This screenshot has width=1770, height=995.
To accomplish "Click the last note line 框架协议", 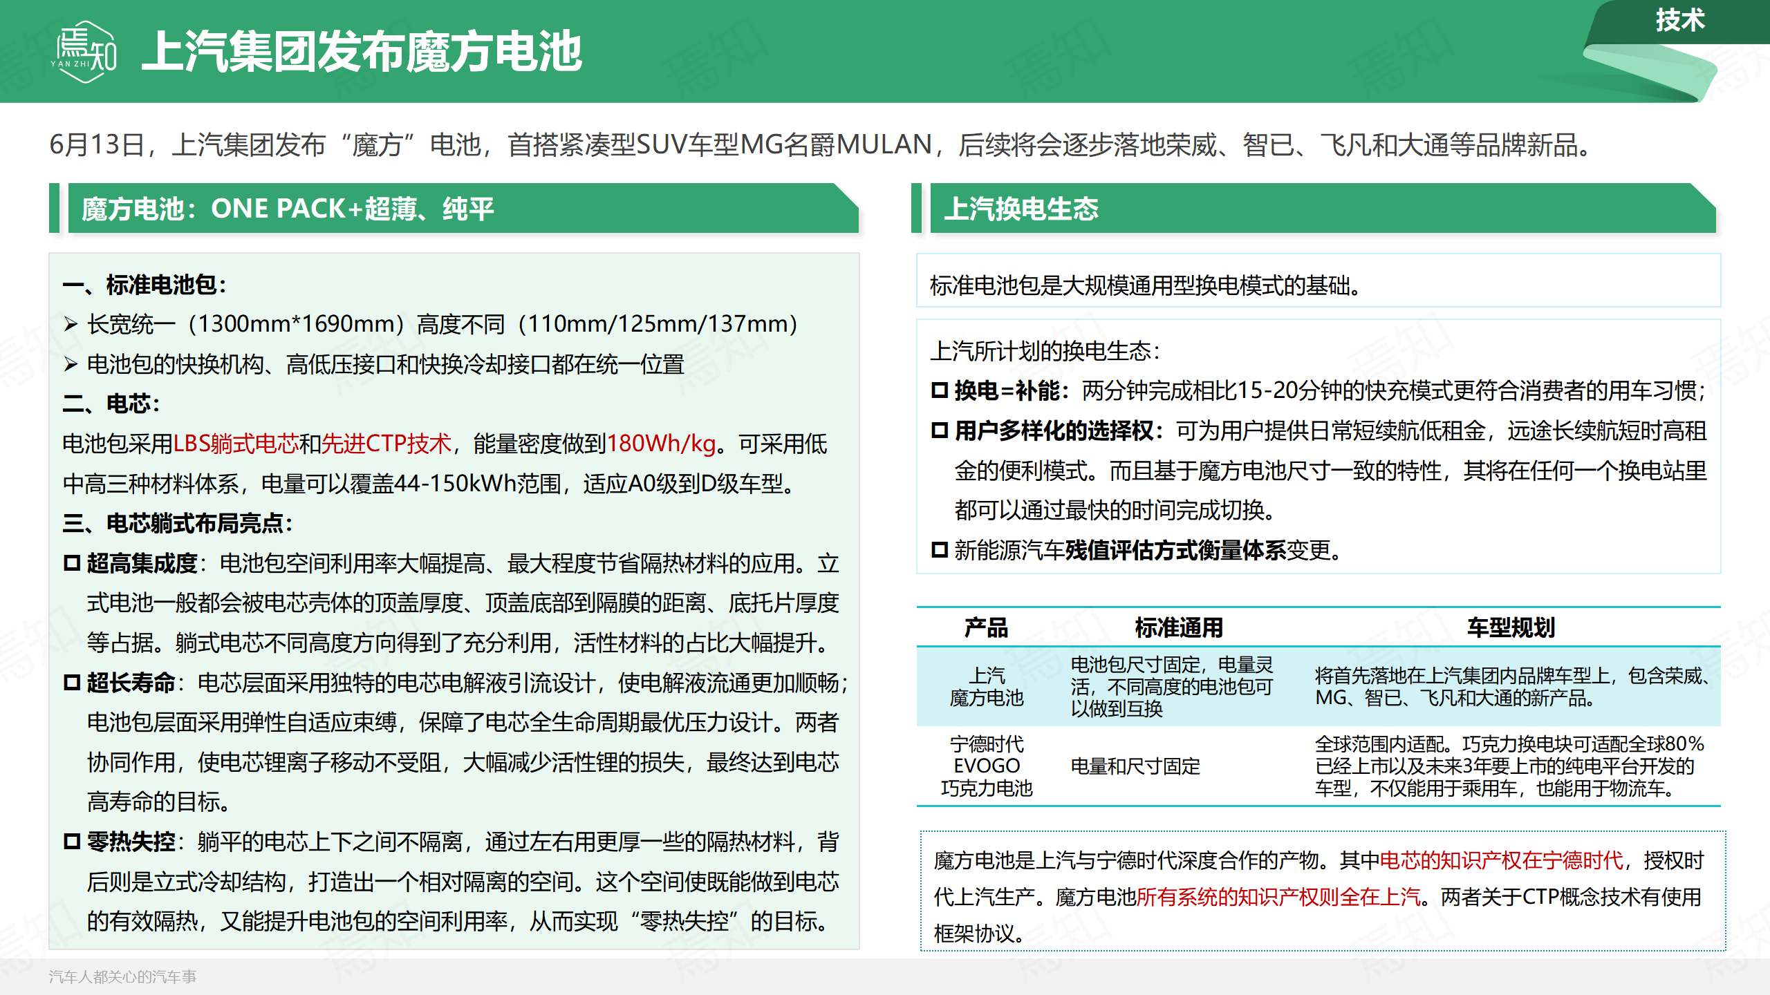I will tap(979, 934).
